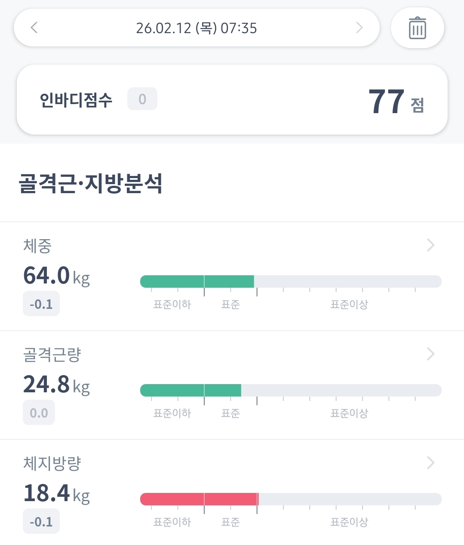Tap the grey 0 badge beside 인바디점수
This screenshot has width=464, height=545.
point(142,99)
